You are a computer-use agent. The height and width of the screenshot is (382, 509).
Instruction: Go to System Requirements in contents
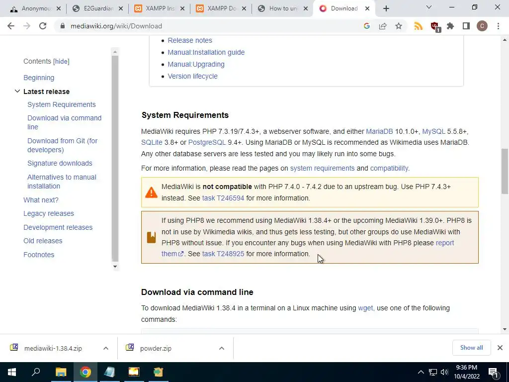pos(61,104)
